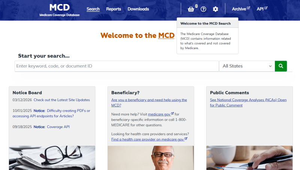This screenshot has height=170, width=300.
Task: Open NCAs Open for Public Comment link
Action: pyautogui.click(x=248, y=103)
